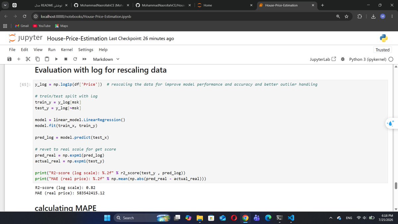Show hidden system tray icons chevron
Image resolution: width=398 pixels, height=224 pixels.
pos(331,218)
